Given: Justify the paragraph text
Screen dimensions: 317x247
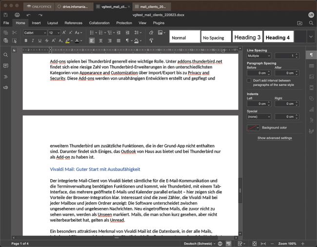Looking at the screenshot, I should pos(119,41).
